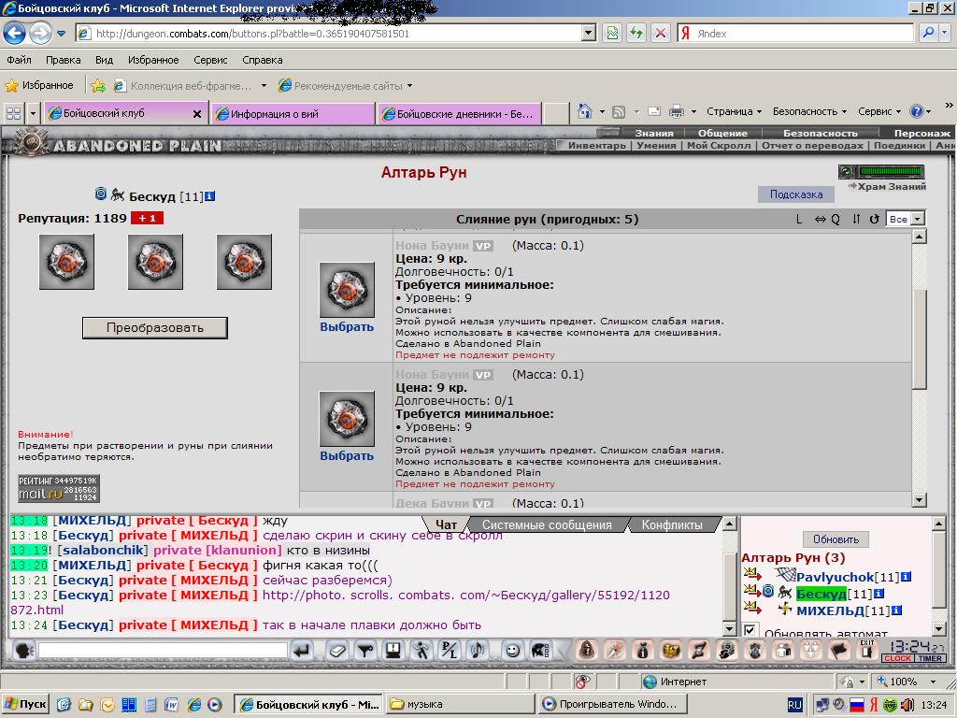Click the eraser clear chat icon

click(338, 651)
